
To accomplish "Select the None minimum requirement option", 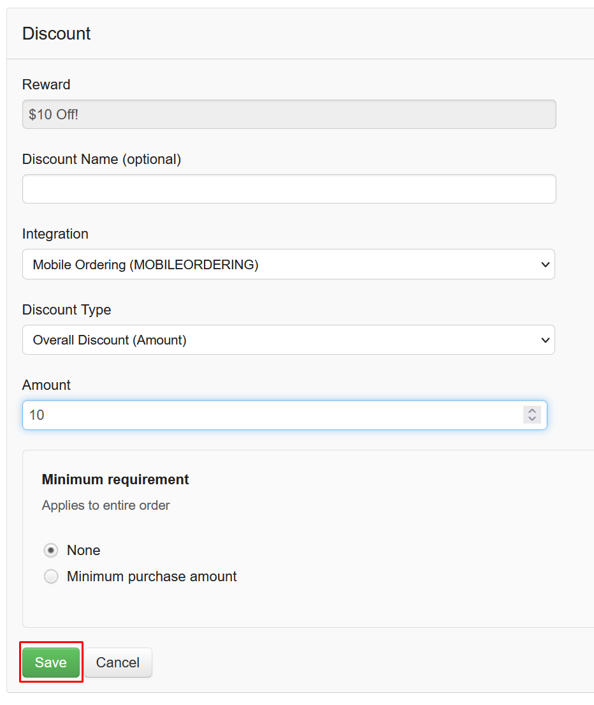I will tap(51, 551).
